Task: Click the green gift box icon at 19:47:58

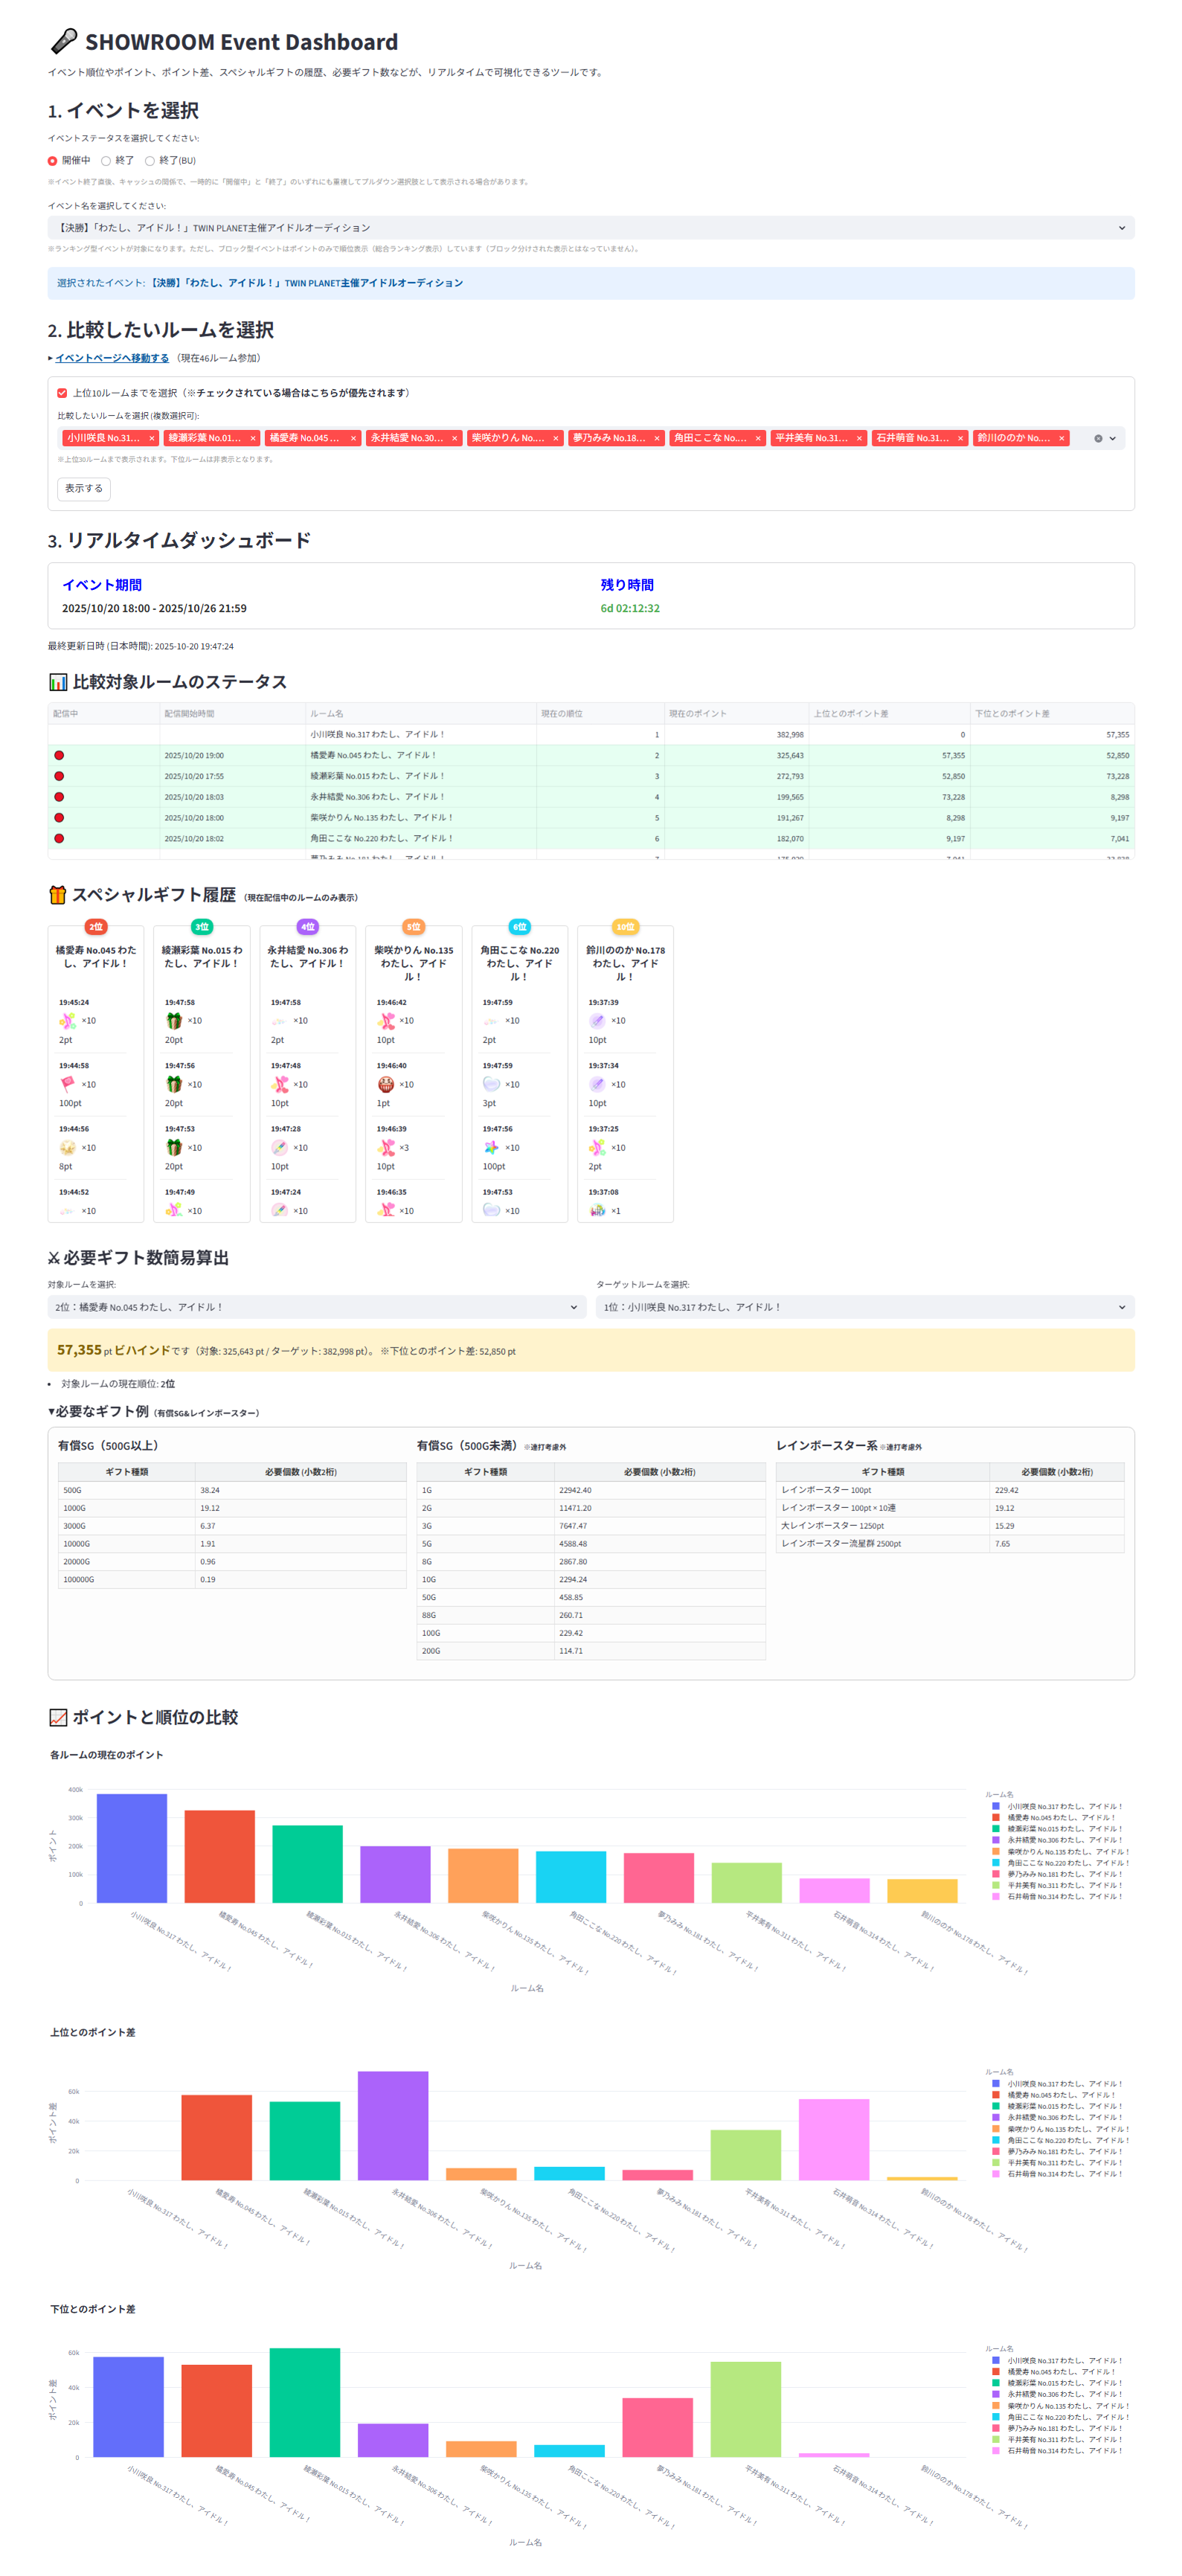Action: click(174, 1020)
